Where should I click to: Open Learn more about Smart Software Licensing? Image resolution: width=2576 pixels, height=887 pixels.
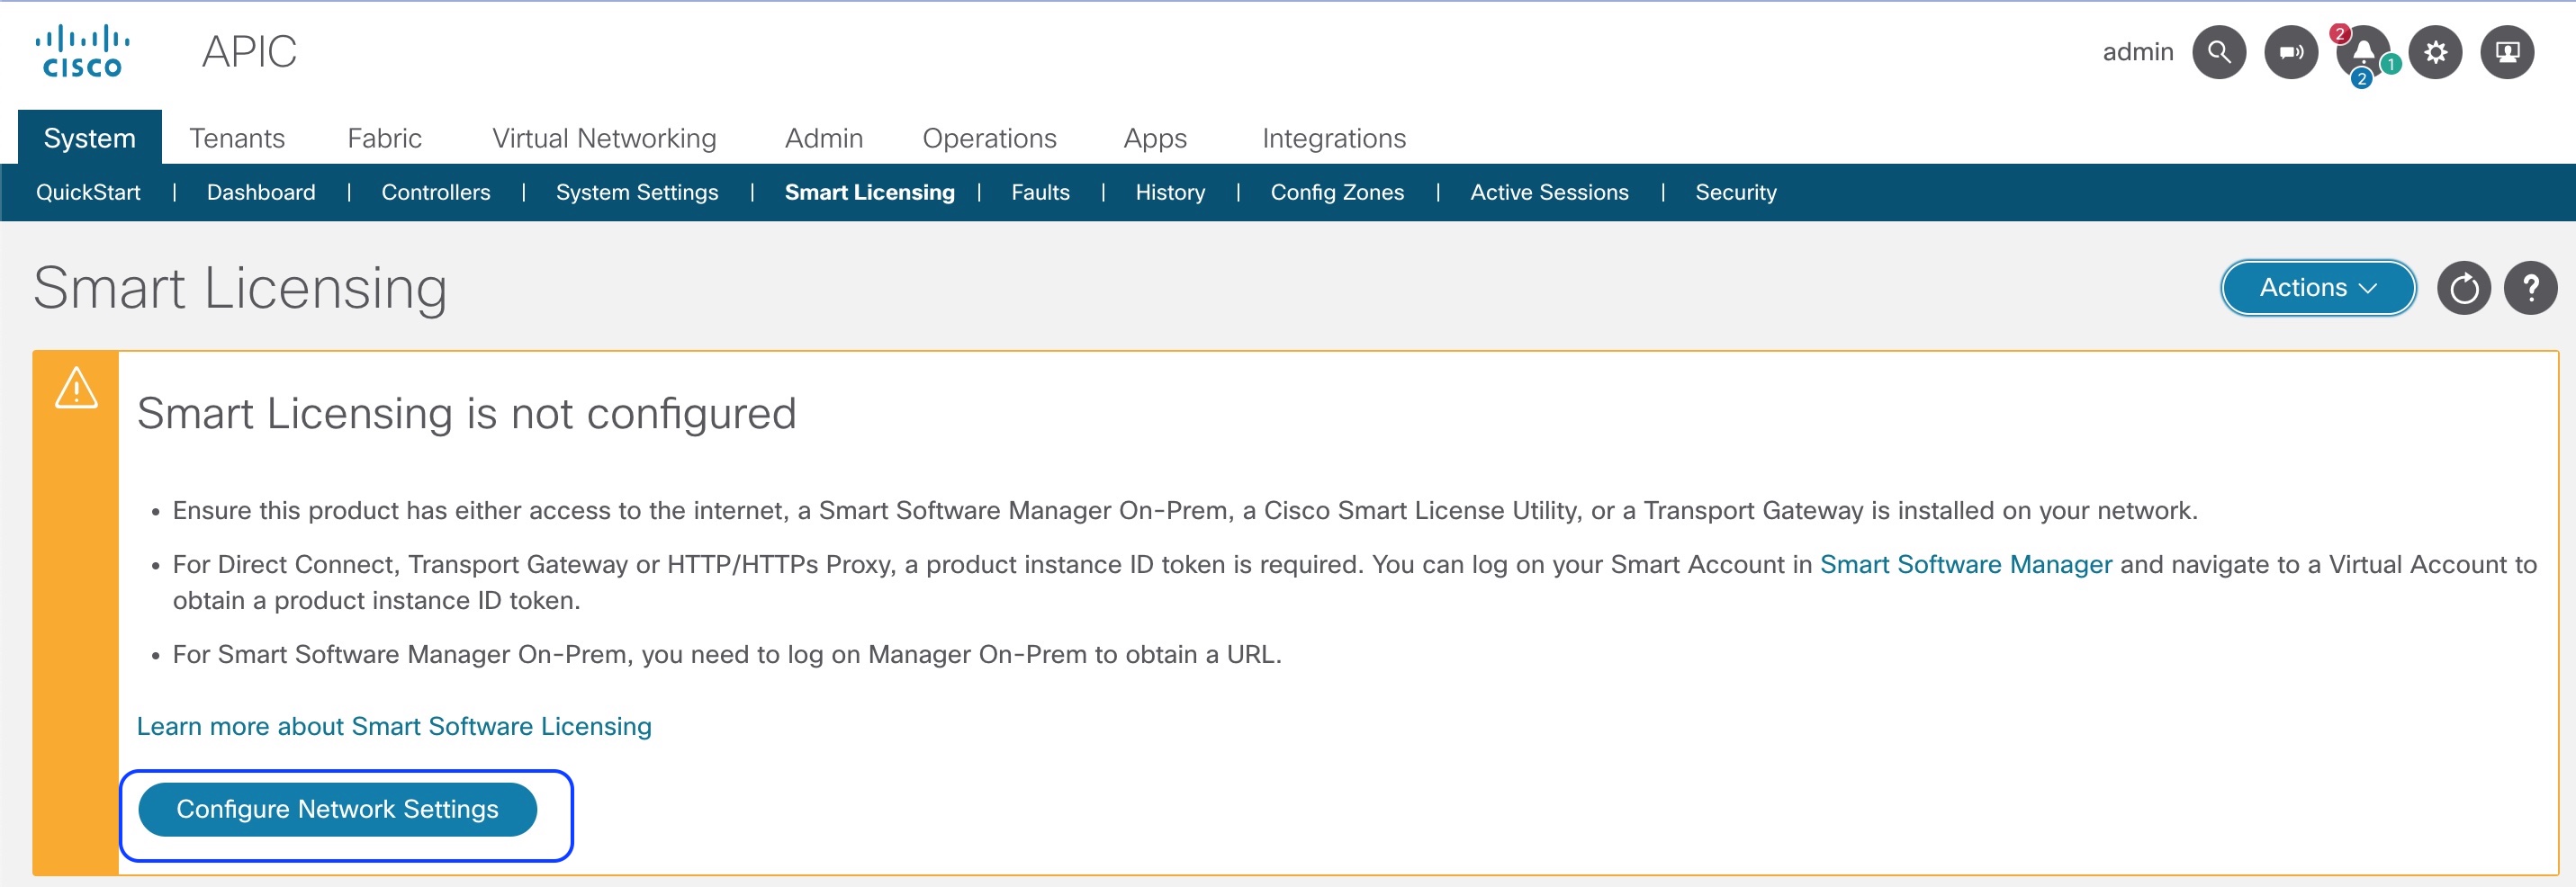394,727
